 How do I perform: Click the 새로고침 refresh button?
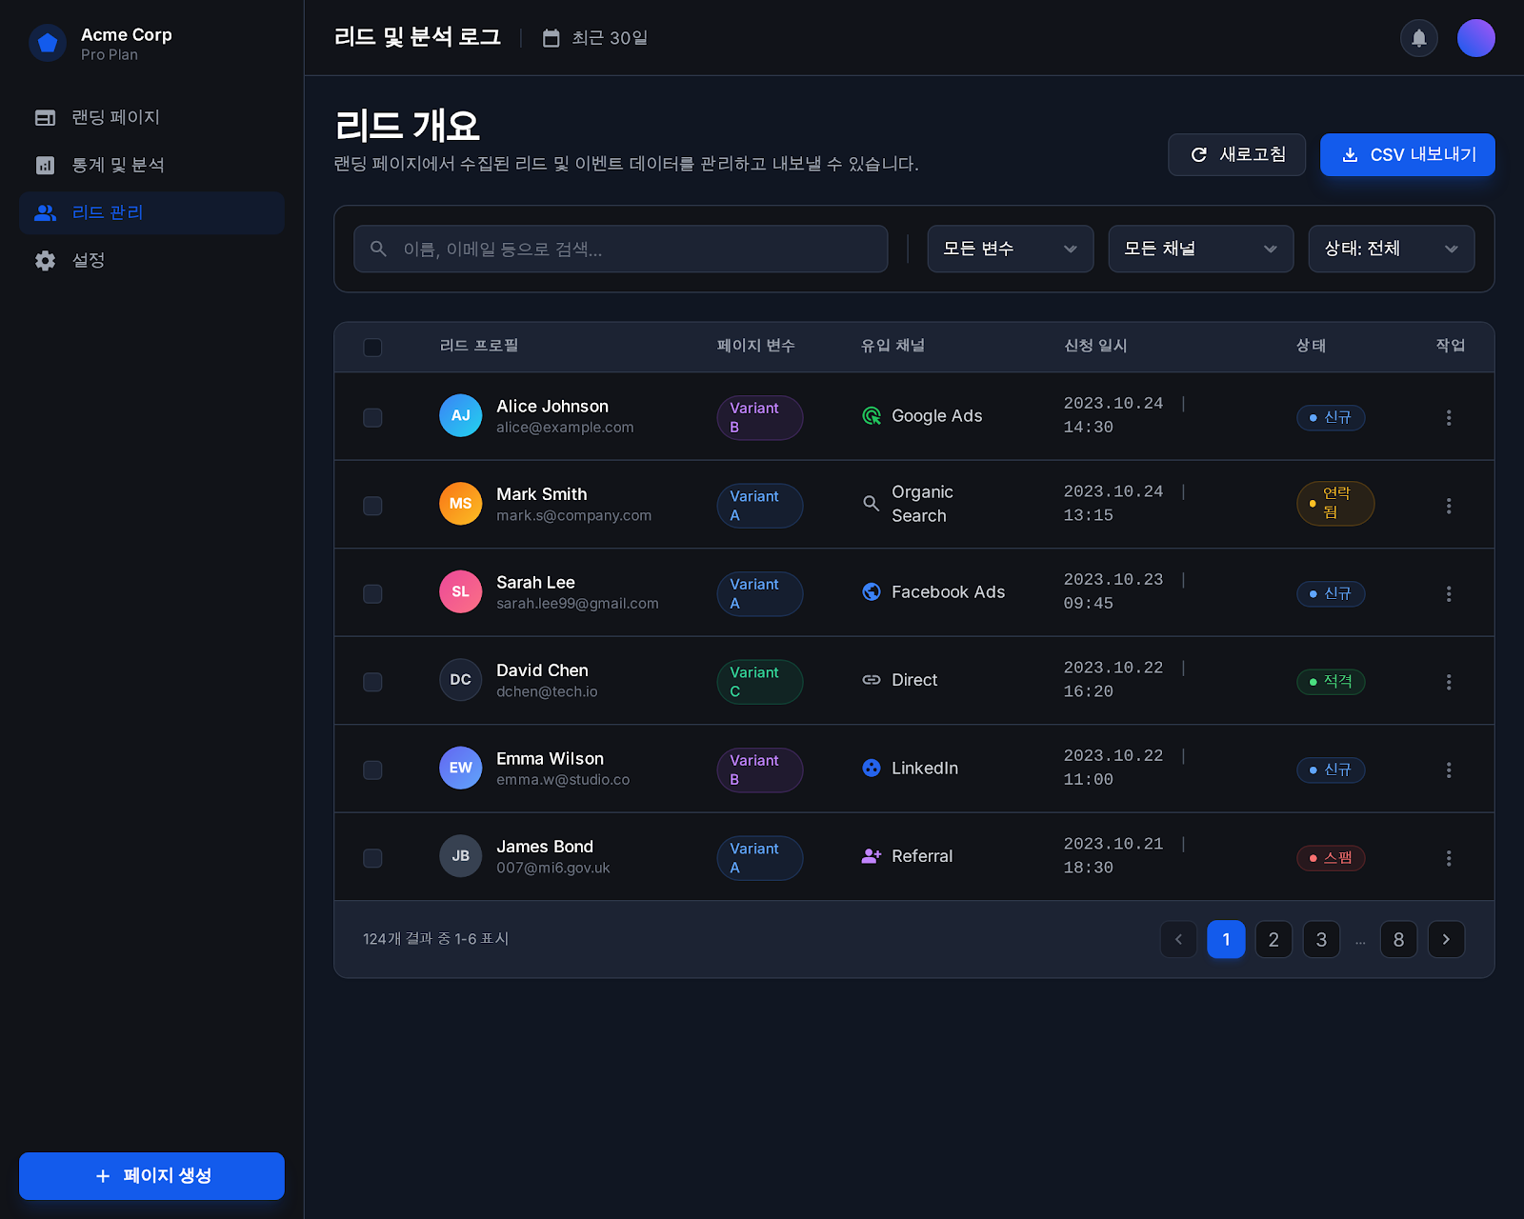coord(1236,154)
